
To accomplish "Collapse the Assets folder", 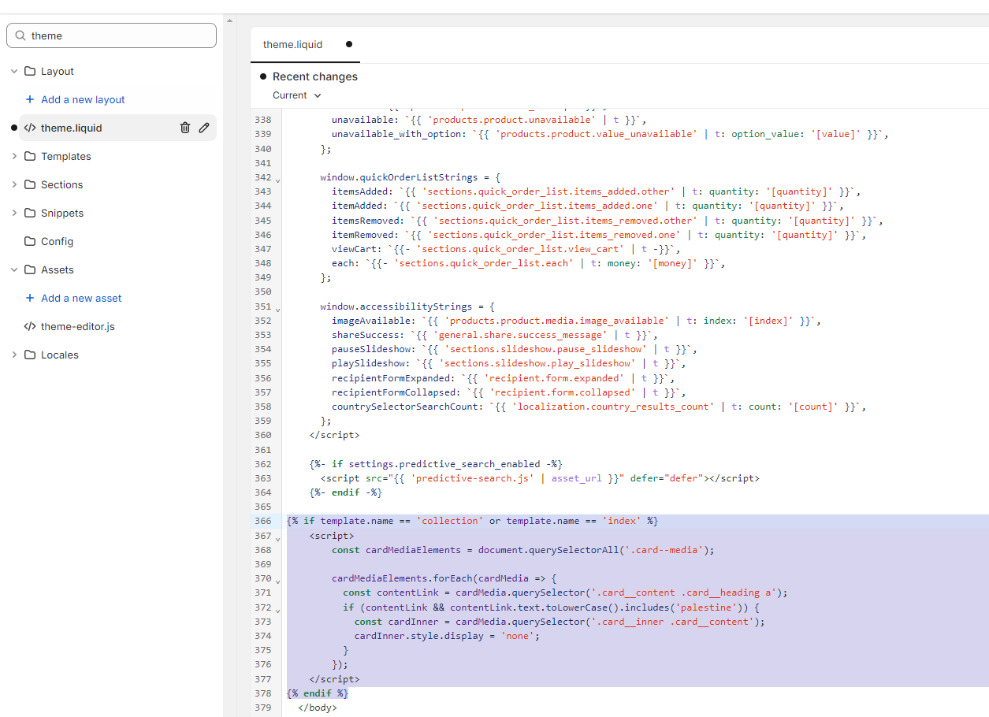I will tap(14, 269).
